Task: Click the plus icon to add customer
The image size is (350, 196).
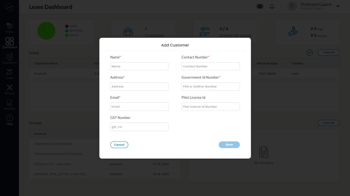Action: pos(309,52)
